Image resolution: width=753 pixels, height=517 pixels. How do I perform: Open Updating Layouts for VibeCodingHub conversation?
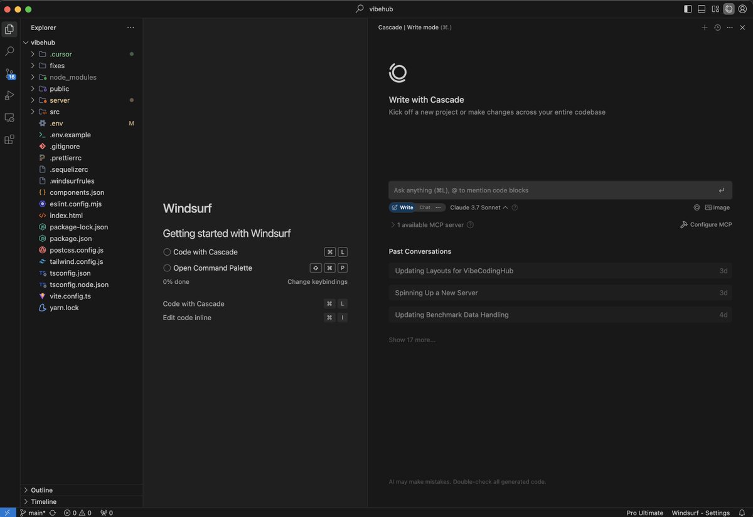coord(560,271)
